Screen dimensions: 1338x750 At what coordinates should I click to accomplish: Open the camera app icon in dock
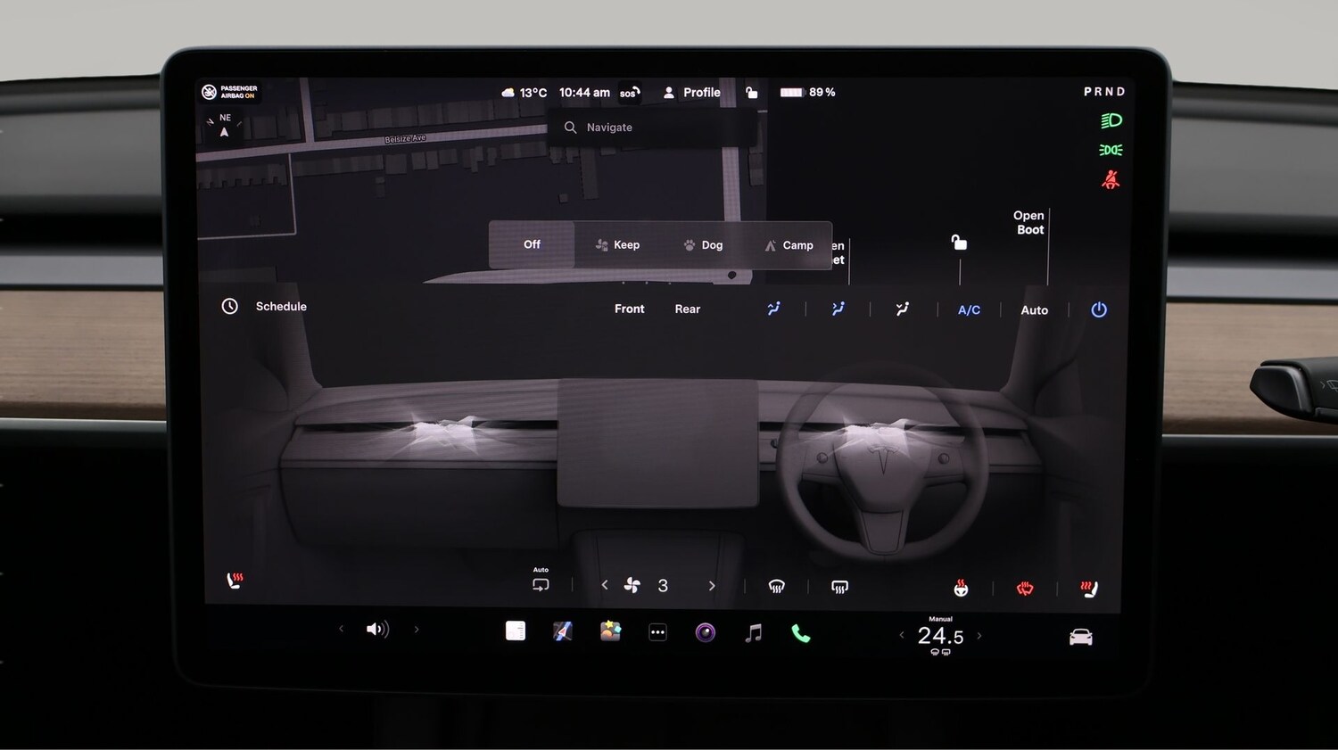click(x=705, y=632)
